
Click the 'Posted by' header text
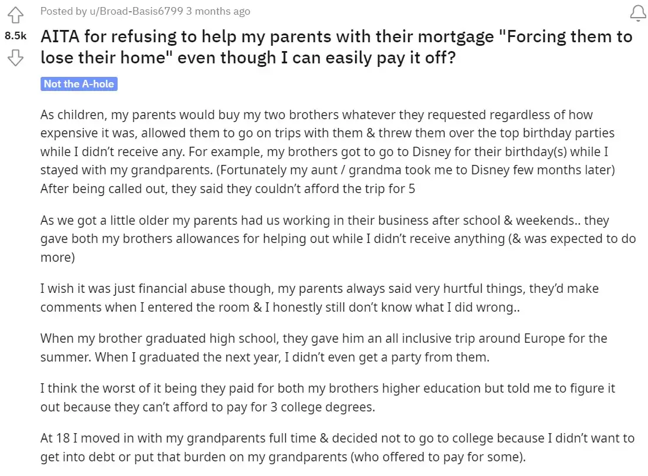62,11
